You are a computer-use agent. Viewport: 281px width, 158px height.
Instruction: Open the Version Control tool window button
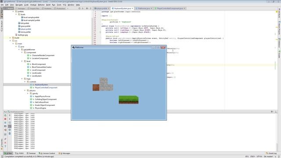(x=47, y=153)
